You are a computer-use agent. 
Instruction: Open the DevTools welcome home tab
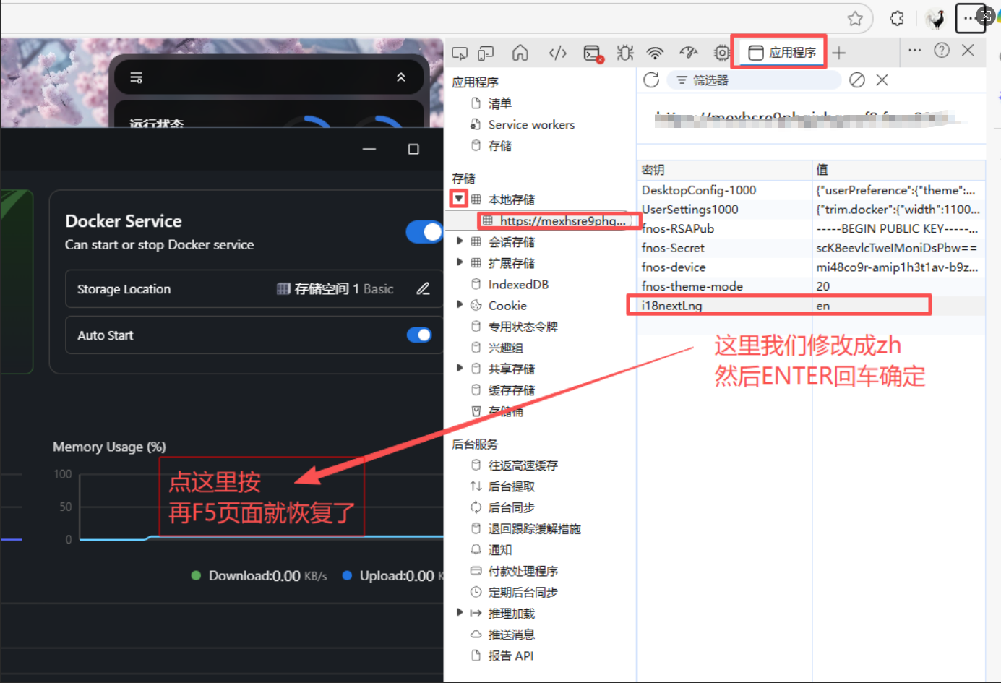coord(520,53)
